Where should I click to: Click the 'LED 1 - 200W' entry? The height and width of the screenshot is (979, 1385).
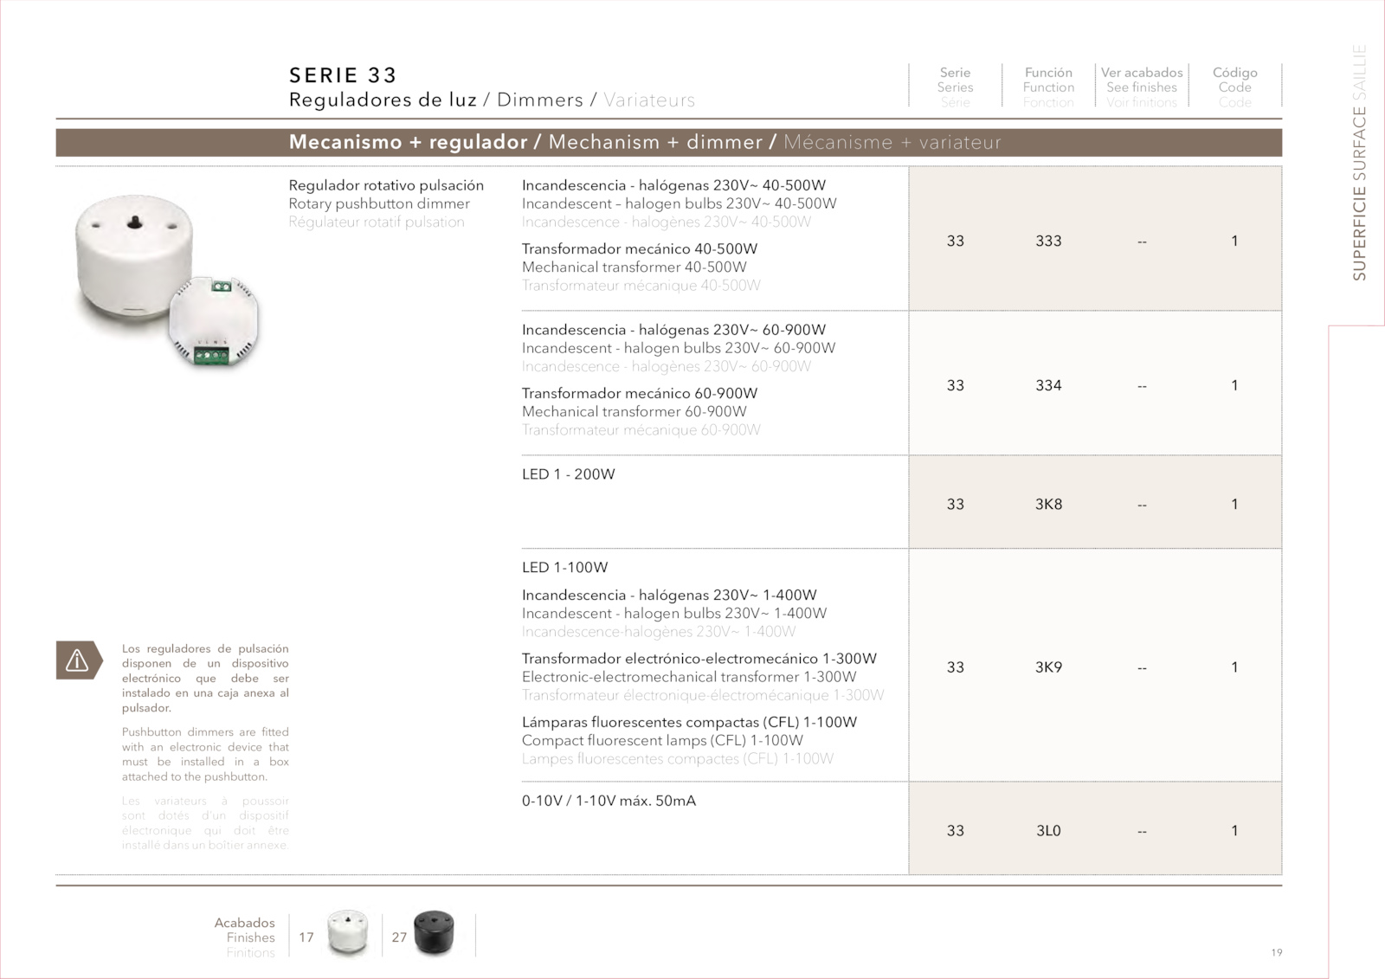coord(568,474)
